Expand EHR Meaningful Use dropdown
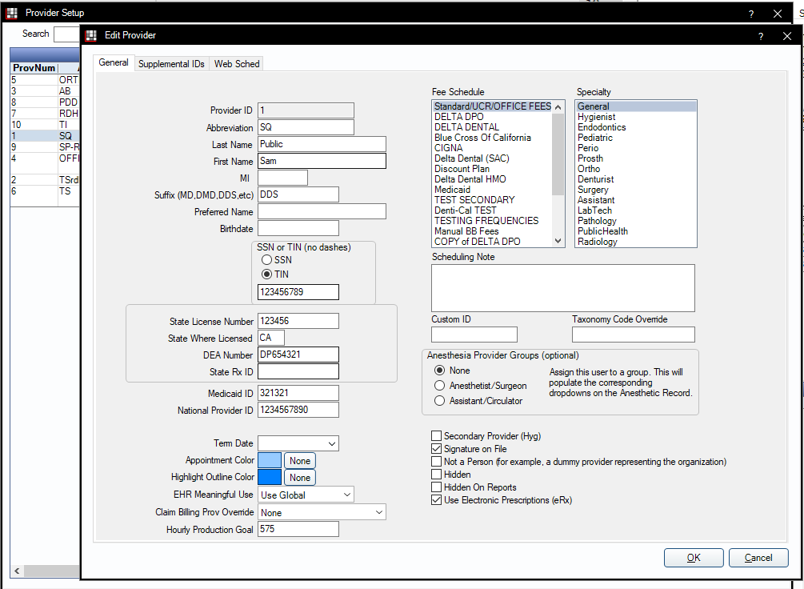The height and width of the screenshot is (589, 804). 346,495
